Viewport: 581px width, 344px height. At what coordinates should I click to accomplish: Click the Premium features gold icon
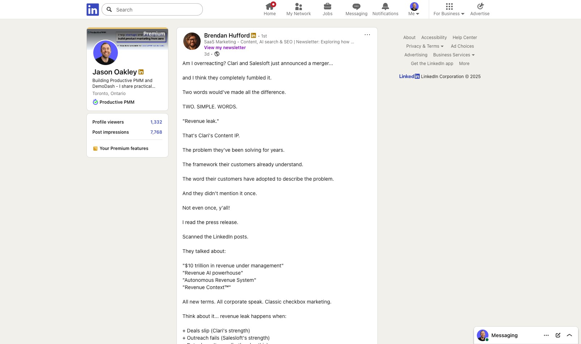[95, 149]
